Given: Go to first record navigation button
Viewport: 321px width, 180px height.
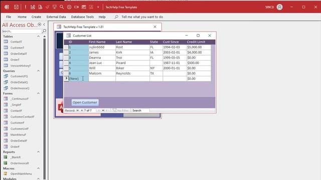Looking at the screenshot, I should (78, 110).
